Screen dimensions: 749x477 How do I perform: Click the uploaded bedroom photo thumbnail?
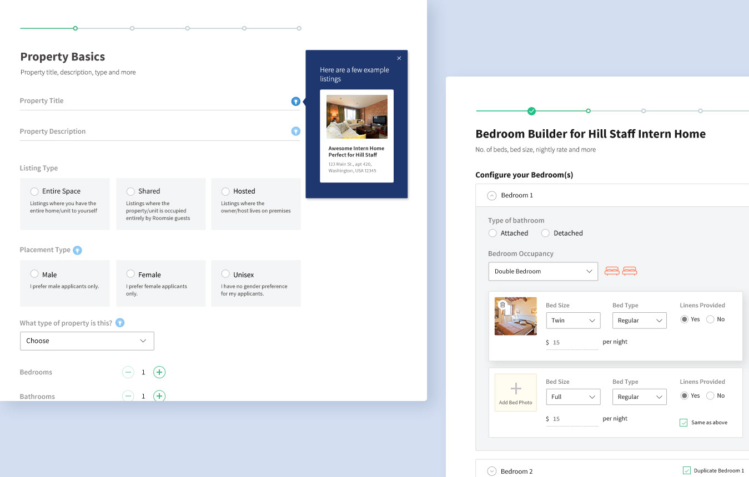click(516, 316)
